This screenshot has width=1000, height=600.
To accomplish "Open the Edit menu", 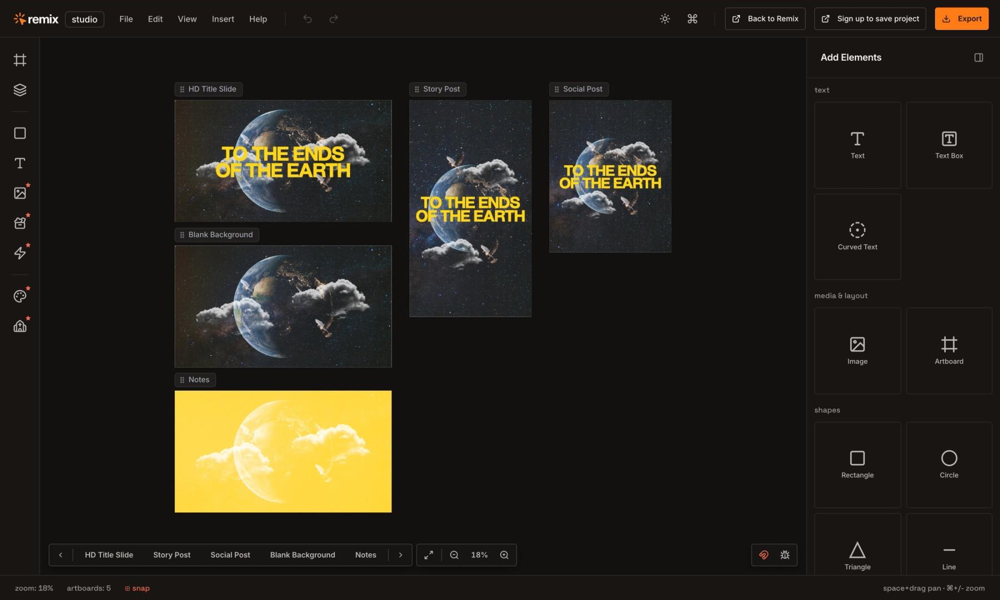I will 155,19.
